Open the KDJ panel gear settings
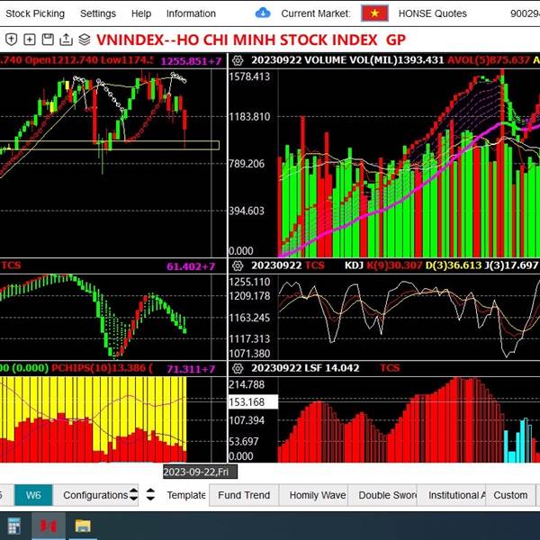The width and height of the screenshot is (540, 540). pos(238,265)
